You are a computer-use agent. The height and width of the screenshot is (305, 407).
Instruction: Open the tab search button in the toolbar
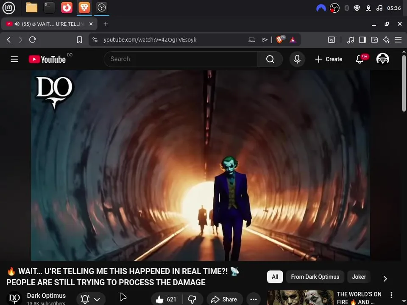point(332,40)
